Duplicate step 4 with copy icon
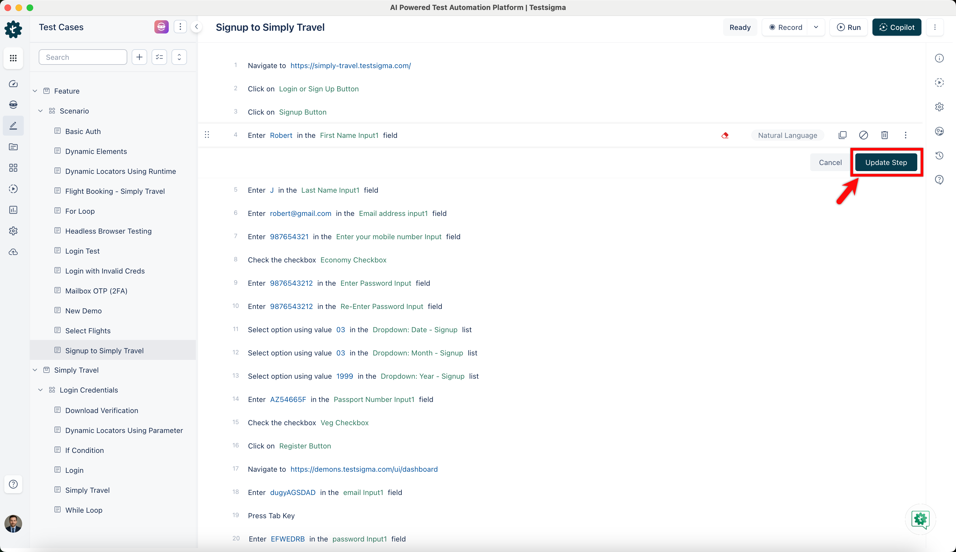The image size is (956, 552). click(x=842, y=135)
